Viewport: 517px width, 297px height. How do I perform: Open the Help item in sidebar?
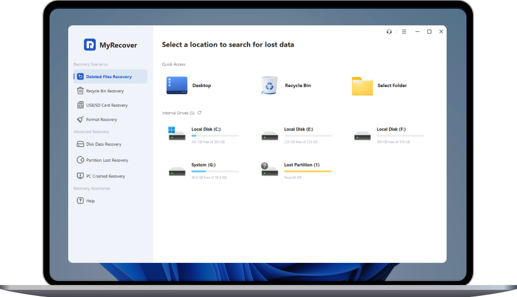pyautogui.click(x=90, y=201)
